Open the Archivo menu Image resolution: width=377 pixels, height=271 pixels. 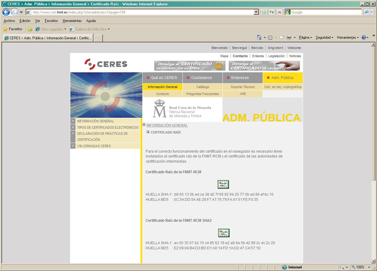[x=9, y=21]
